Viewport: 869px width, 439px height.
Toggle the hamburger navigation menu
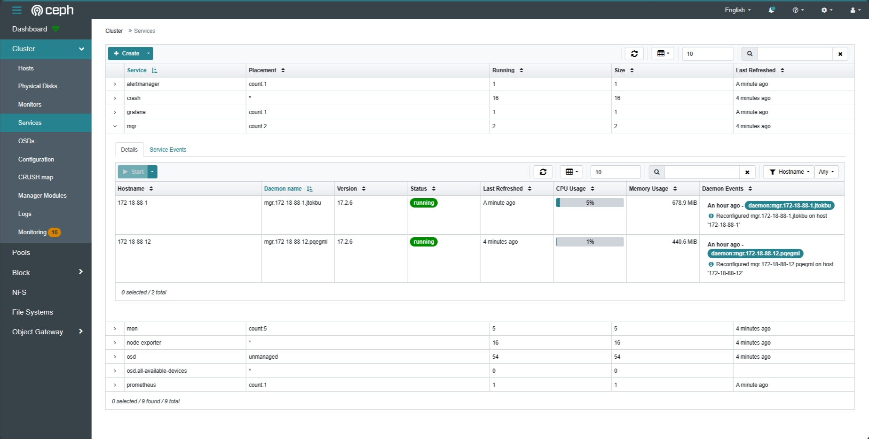click(17, 10)
